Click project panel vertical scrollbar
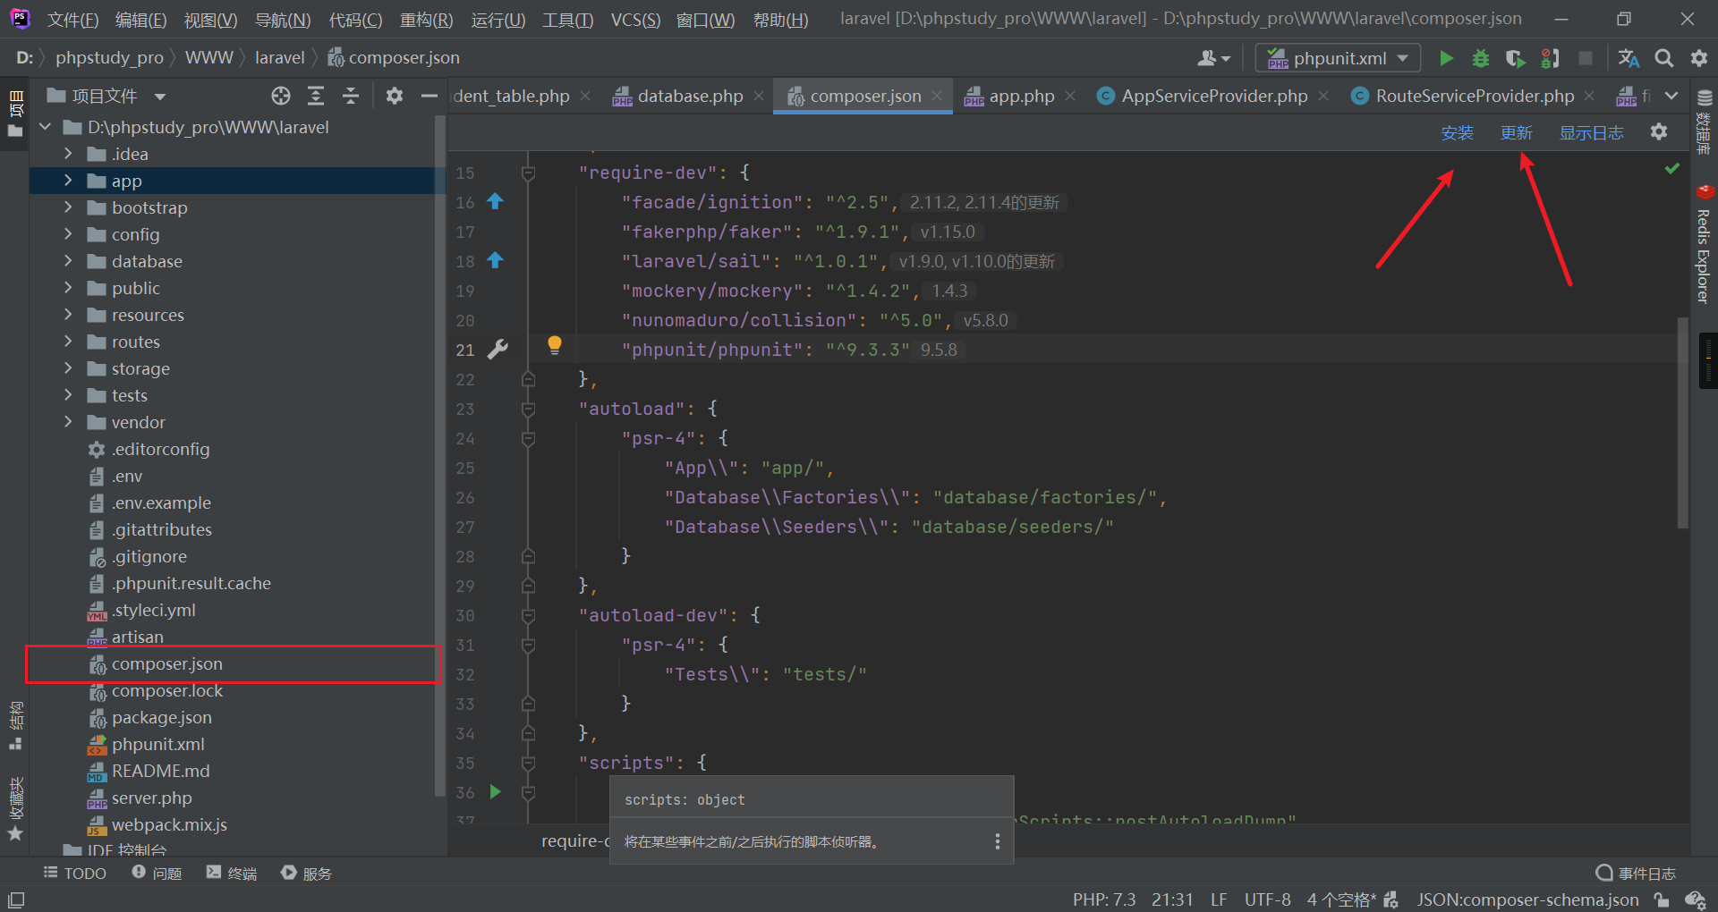This screenshot has width=1718, height=912. pyautogui.click(x=438, y=456)
